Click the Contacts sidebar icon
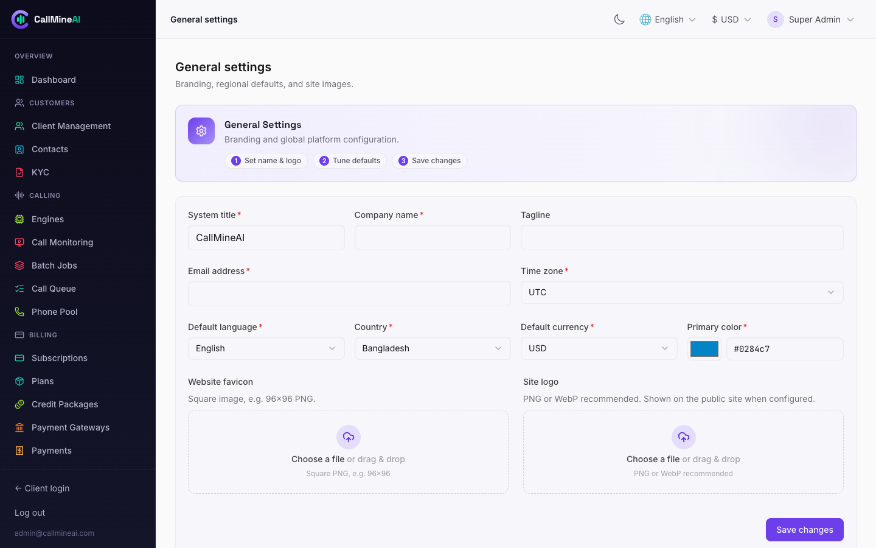Viewport: 876px width, 548px height. coord(19,149)
